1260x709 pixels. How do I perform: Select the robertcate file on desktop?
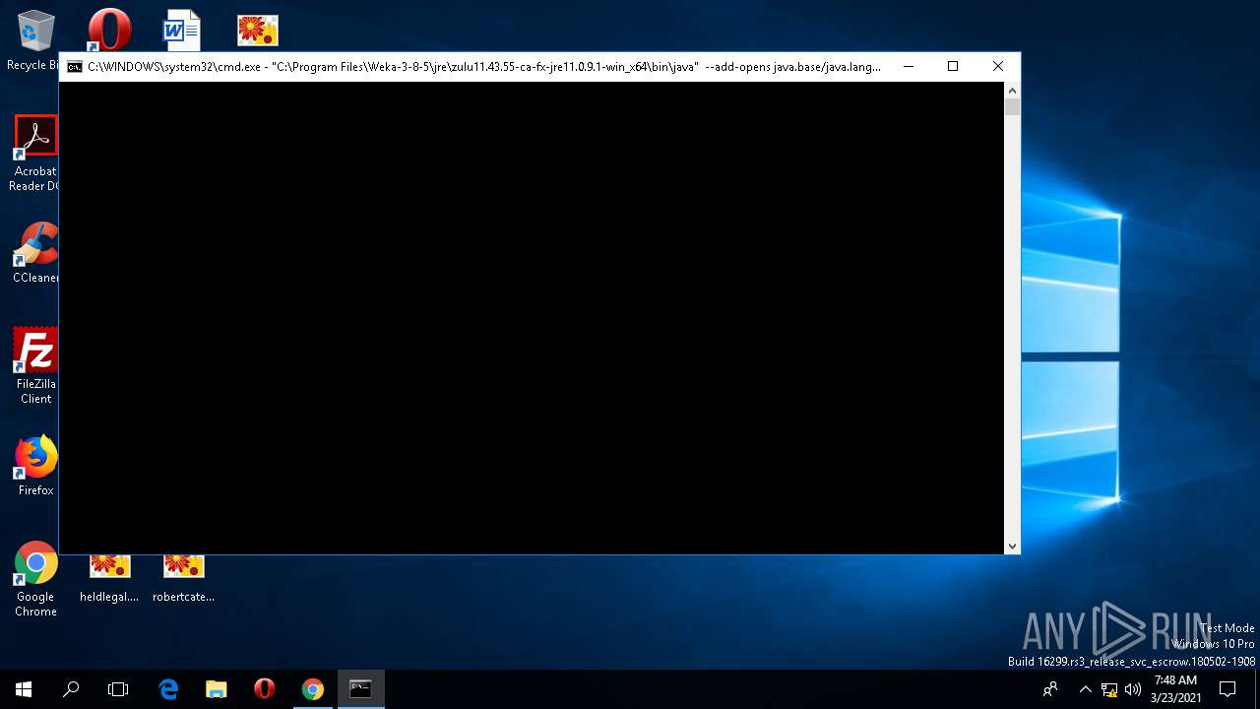(183, 579)
